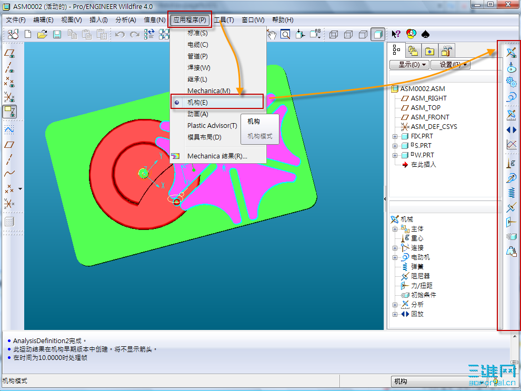This screenshot has width=521, height=391.
Task: Expand the 主体 node in mechanism tree
Action: click(x=395, y=229)
